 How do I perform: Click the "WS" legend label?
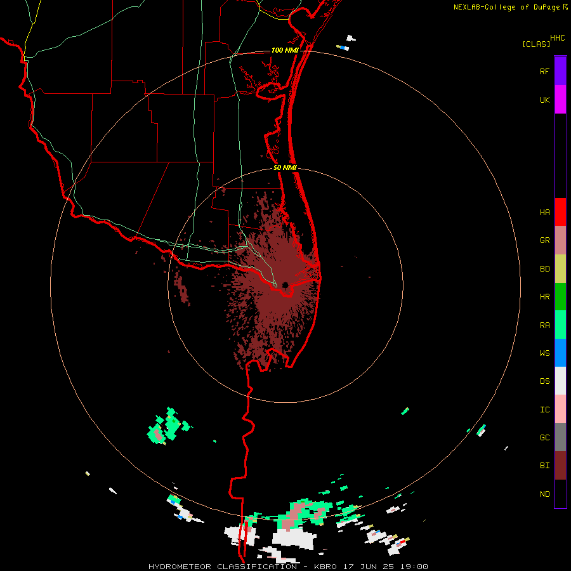tap(544, 353)
